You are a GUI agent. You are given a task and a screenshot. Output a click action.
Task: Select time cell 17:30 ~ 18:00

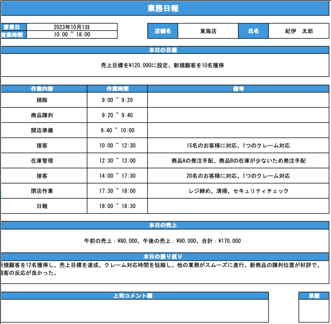[x=117, y=191]
